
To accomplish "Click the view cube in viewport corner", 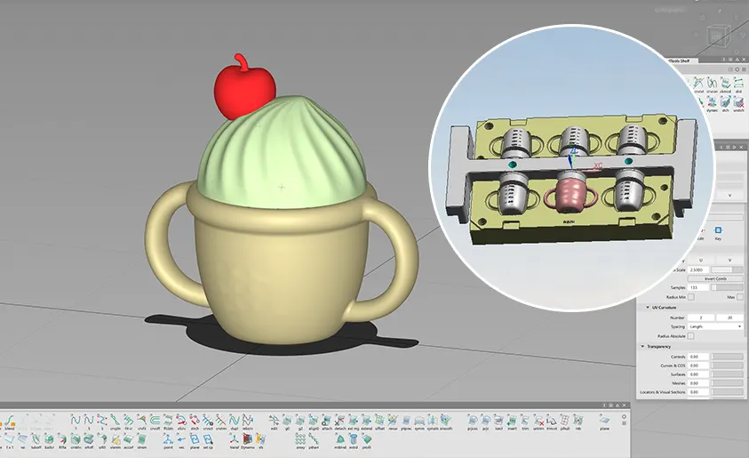I will click(718, 36).
